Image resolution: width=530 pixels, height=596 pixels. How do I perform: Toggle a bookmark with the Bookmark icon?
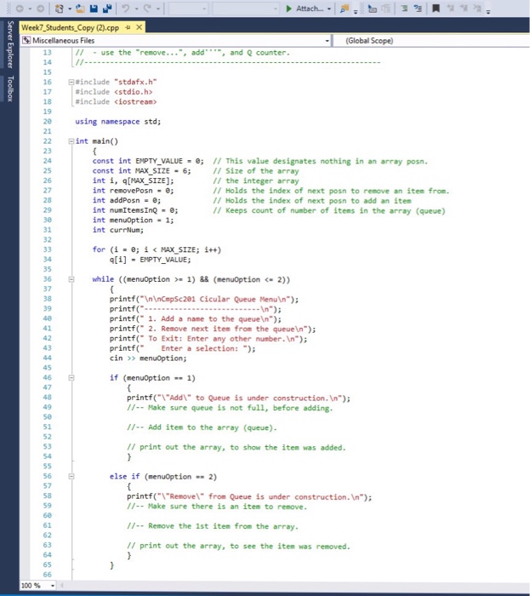pos(436,9)
